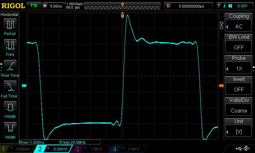Image resolution: width=255 pixels, height=153 pixels.
Task: Select channel 1 tab at 5.00mV
Action: pos(17,149)
